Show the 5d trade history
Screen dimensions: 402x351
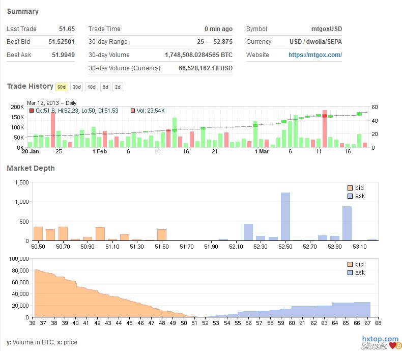[105, 87]
